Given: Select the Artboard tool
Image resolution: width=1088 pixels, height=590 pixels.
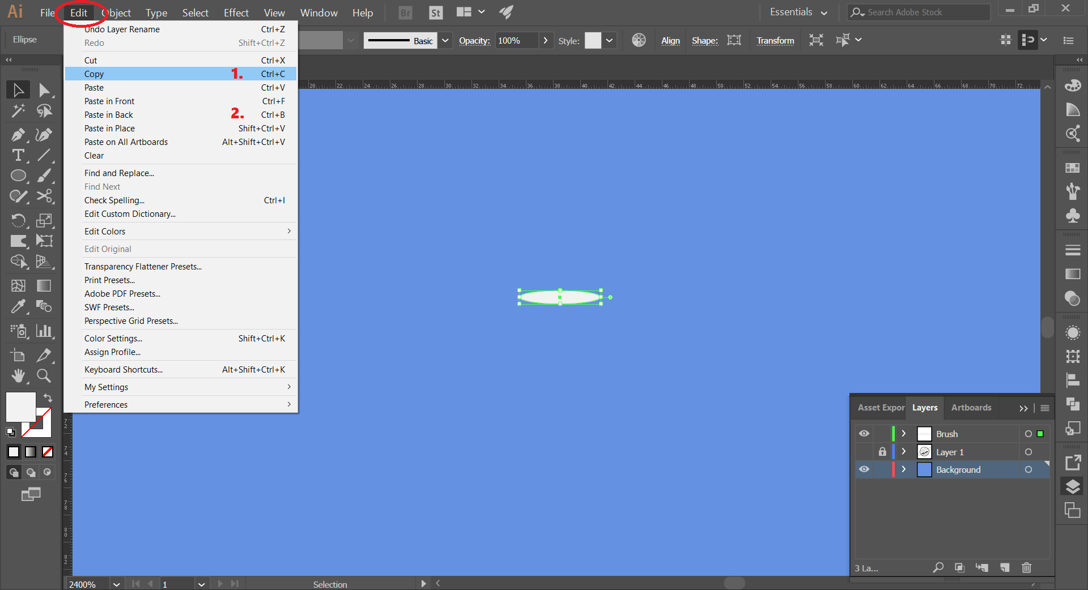Looking at the screenshot, I should point(18,355).
